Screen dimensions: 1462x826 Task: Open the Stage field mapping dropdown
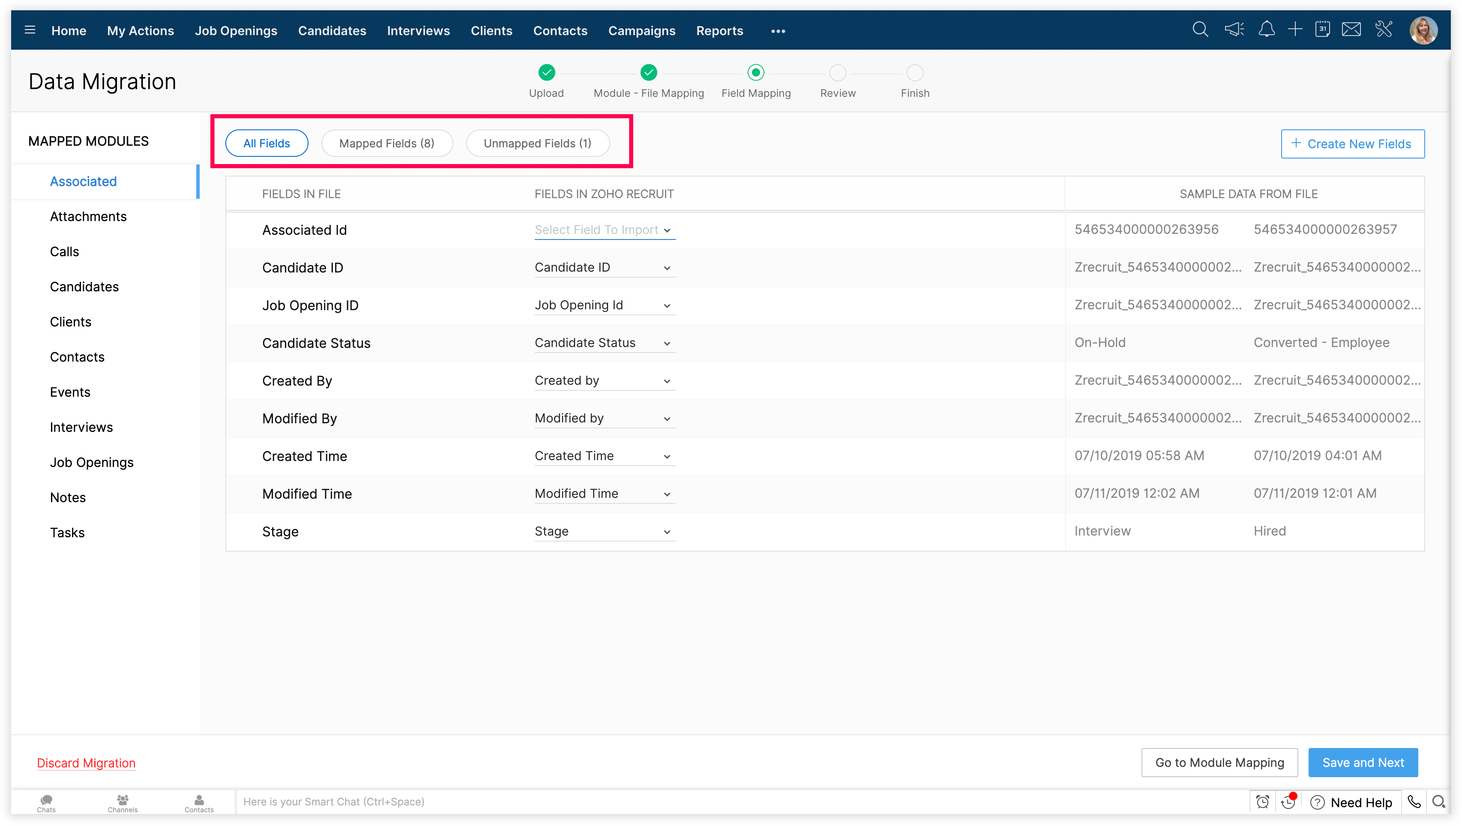pos(605,532)
